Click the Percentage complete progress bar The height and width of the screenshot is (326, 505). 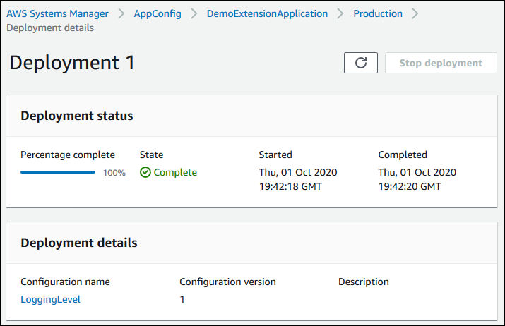pyautogui.click(x=58, y=172)
